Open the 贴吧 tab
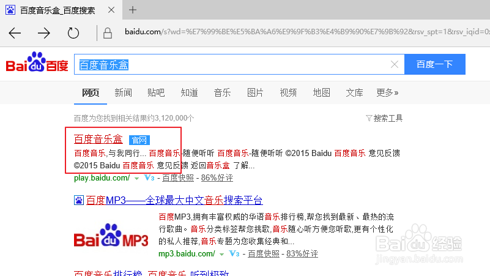 click(x=156, y=92)
